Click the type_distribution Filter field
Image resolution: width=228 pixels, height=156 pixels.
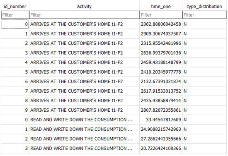(204, 15)
